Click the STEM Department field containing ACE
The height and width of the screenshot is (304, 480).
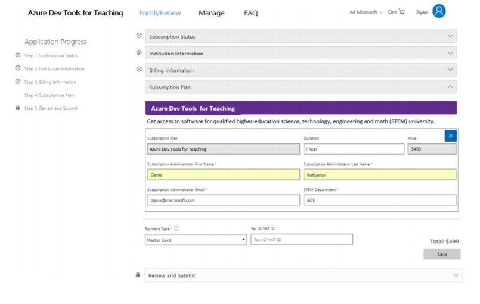(380, 200)
